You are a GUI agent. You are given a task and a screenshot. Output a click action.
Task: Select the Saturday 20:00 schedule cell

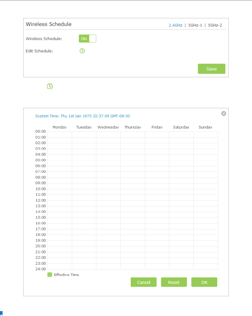[181, 249]
